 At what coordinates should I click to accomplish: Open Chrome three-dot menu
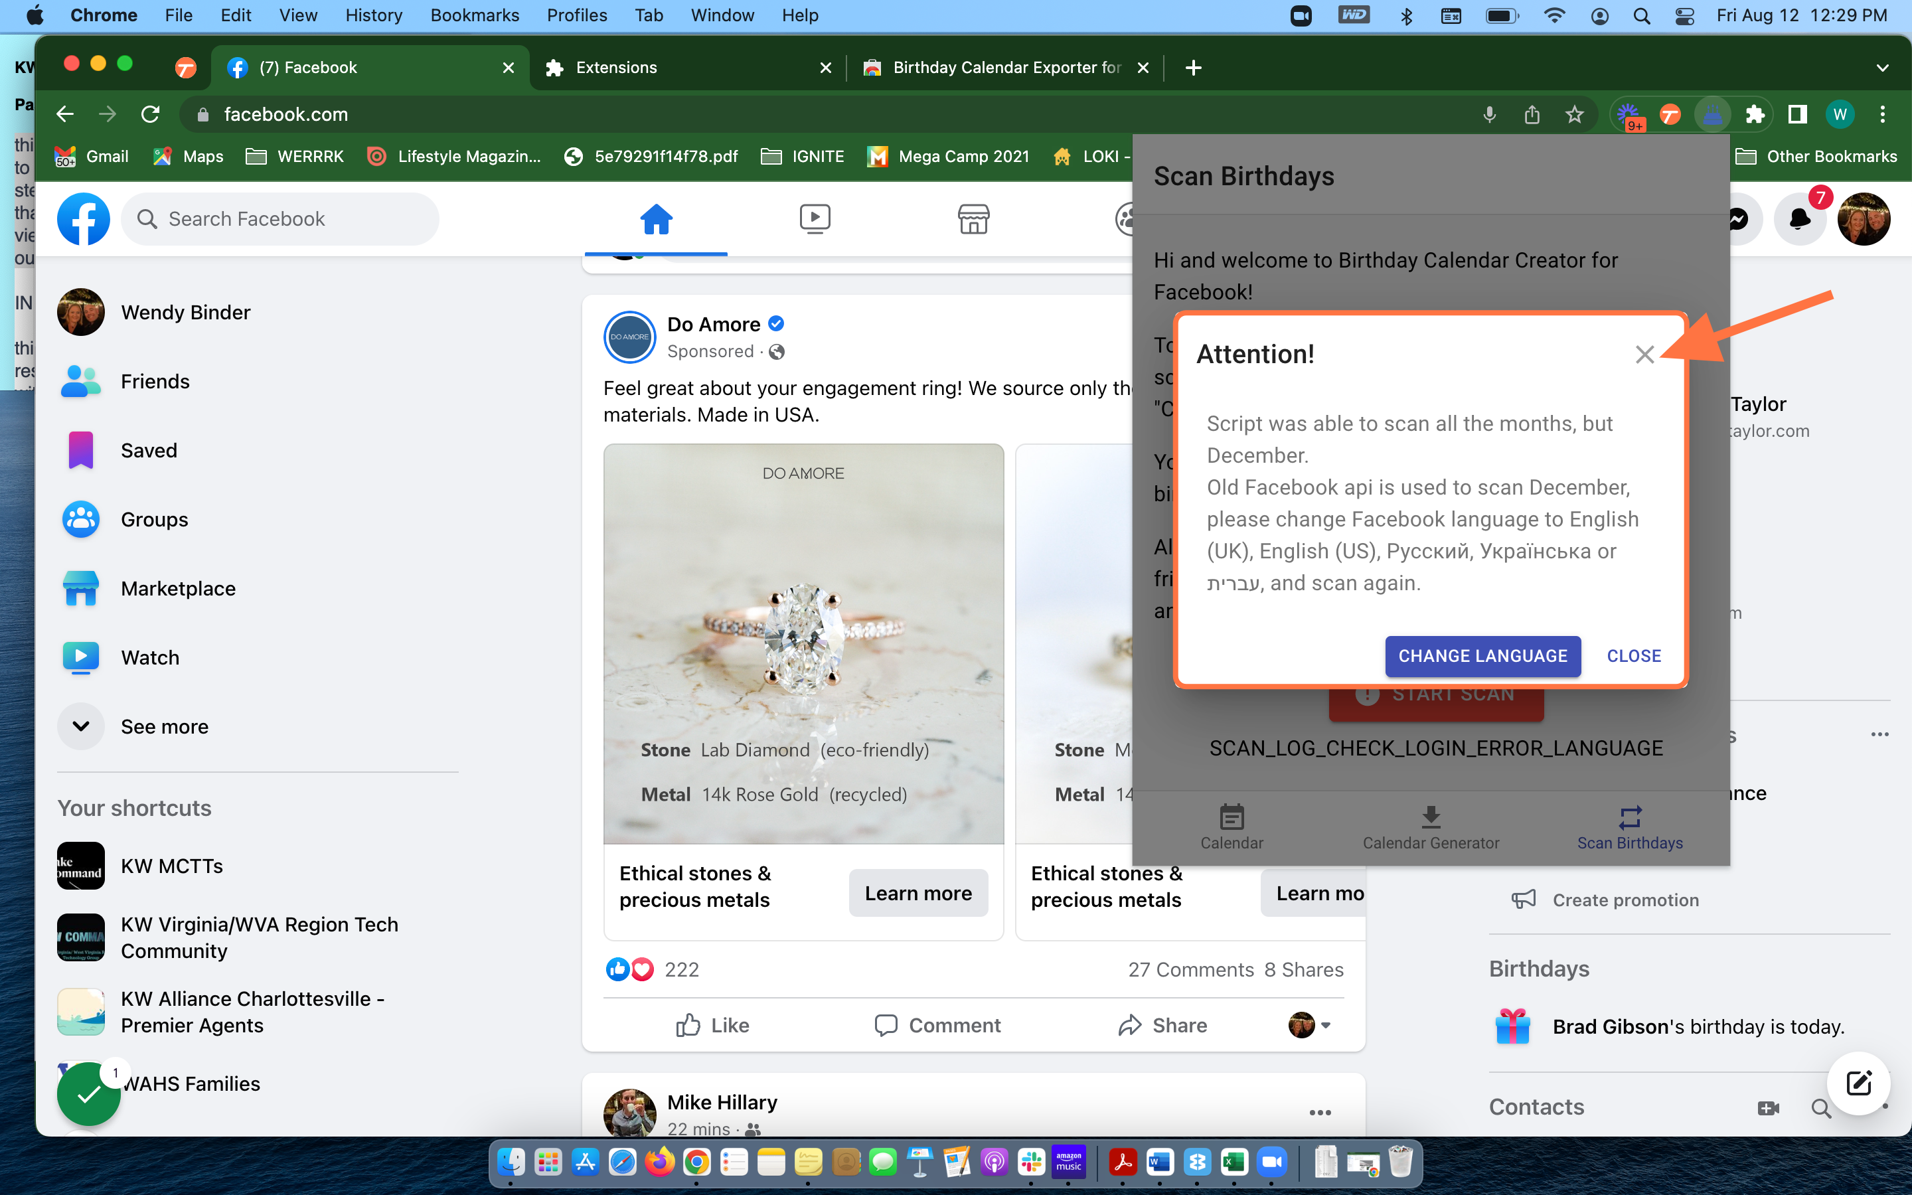point(1883,115)
